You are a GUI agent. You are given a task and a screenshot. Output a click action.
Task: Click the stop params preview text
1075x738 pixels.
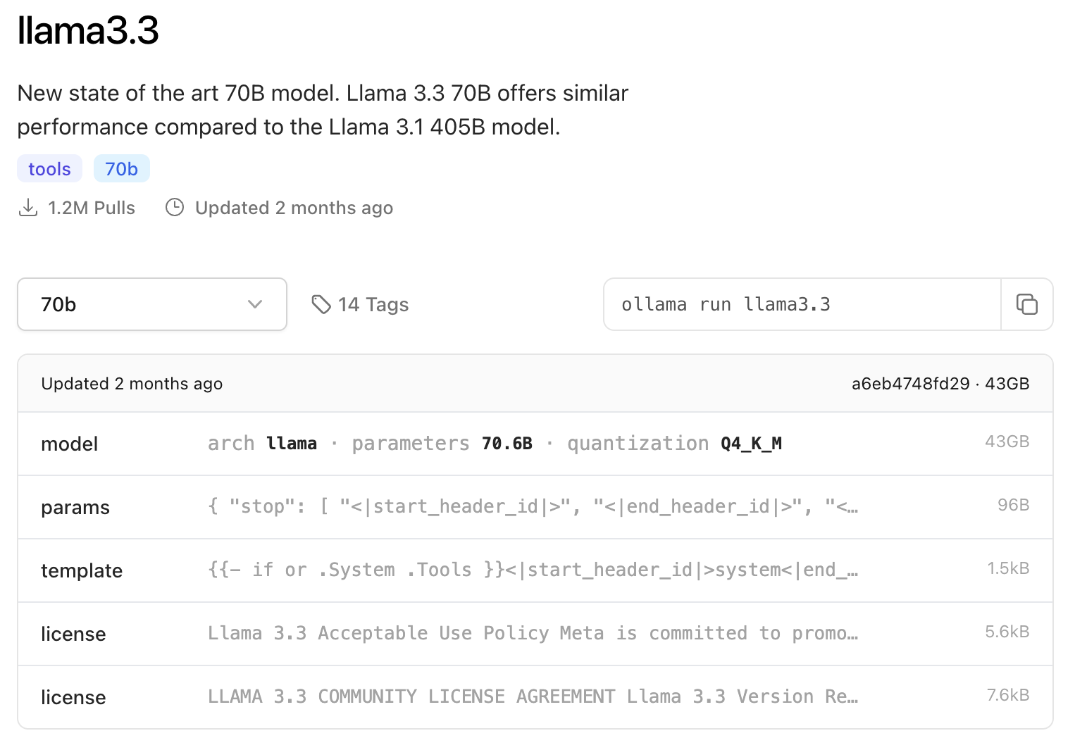point(532,506)
